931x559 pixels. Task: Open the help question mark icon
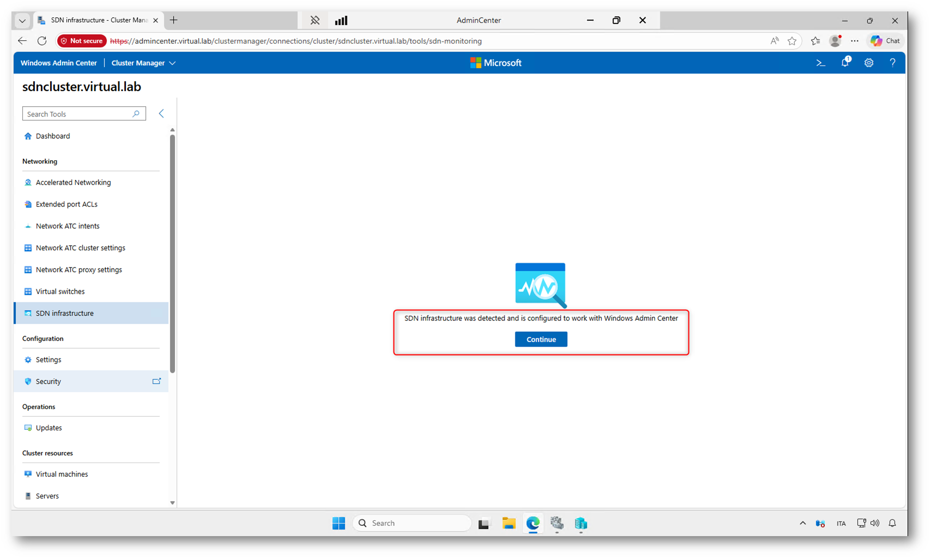click(892, 63)
